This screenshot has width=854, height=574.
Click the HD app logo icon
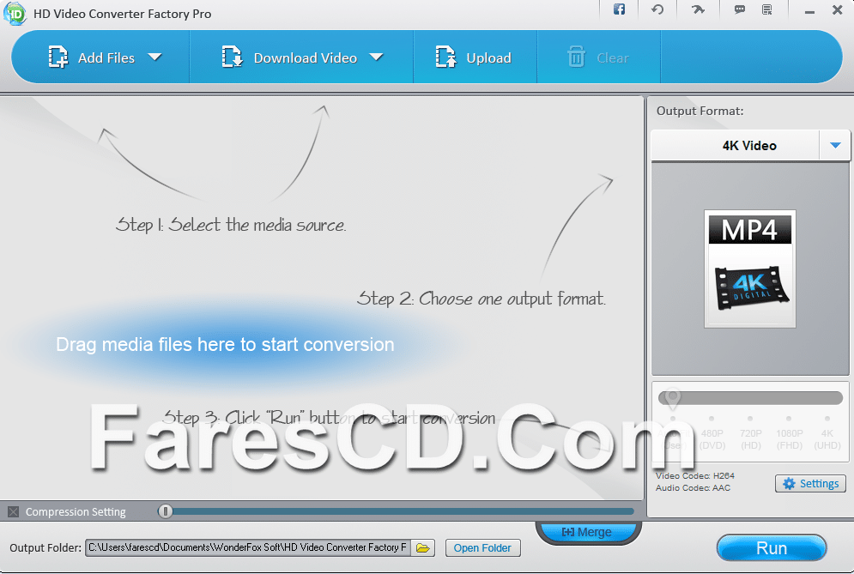click(15, 14)
